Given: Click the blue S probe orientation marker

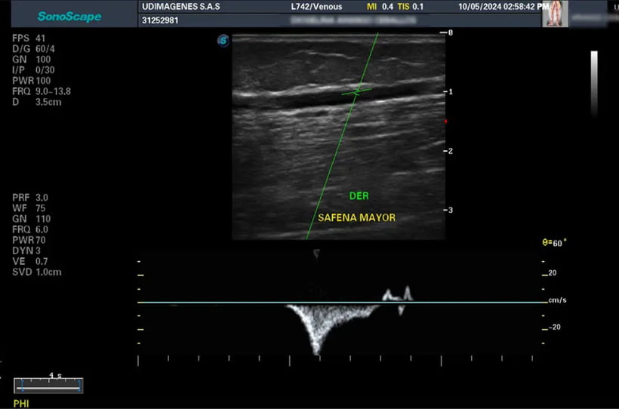Looking at the screenshot, I should click(223, 41).
